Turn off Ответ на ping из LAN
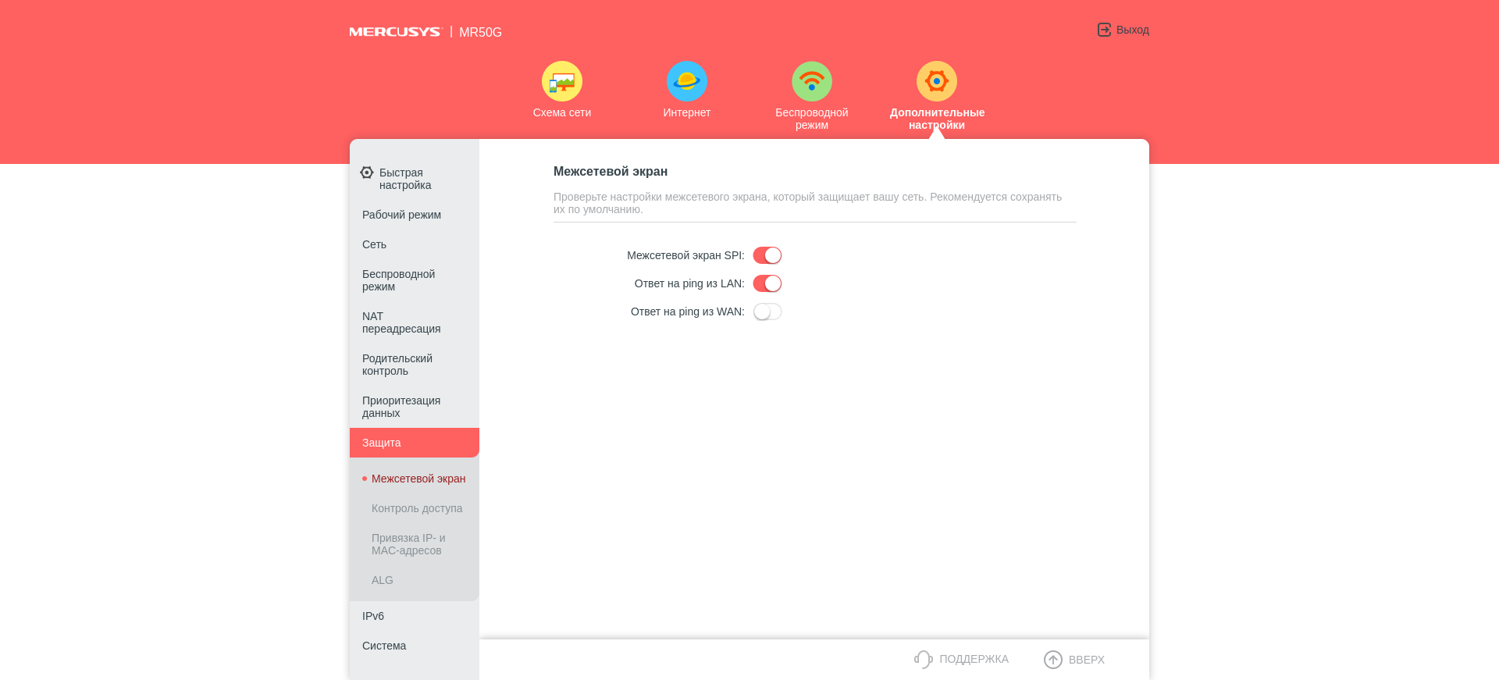 point(767,283)
